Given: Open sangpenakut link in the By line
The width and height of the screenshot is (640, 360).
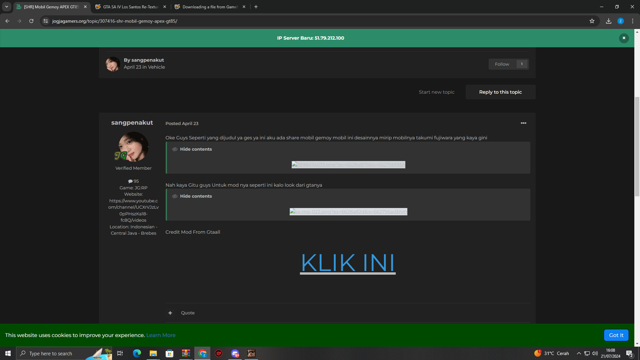Looking at the screenshot, I should point(147,60).
